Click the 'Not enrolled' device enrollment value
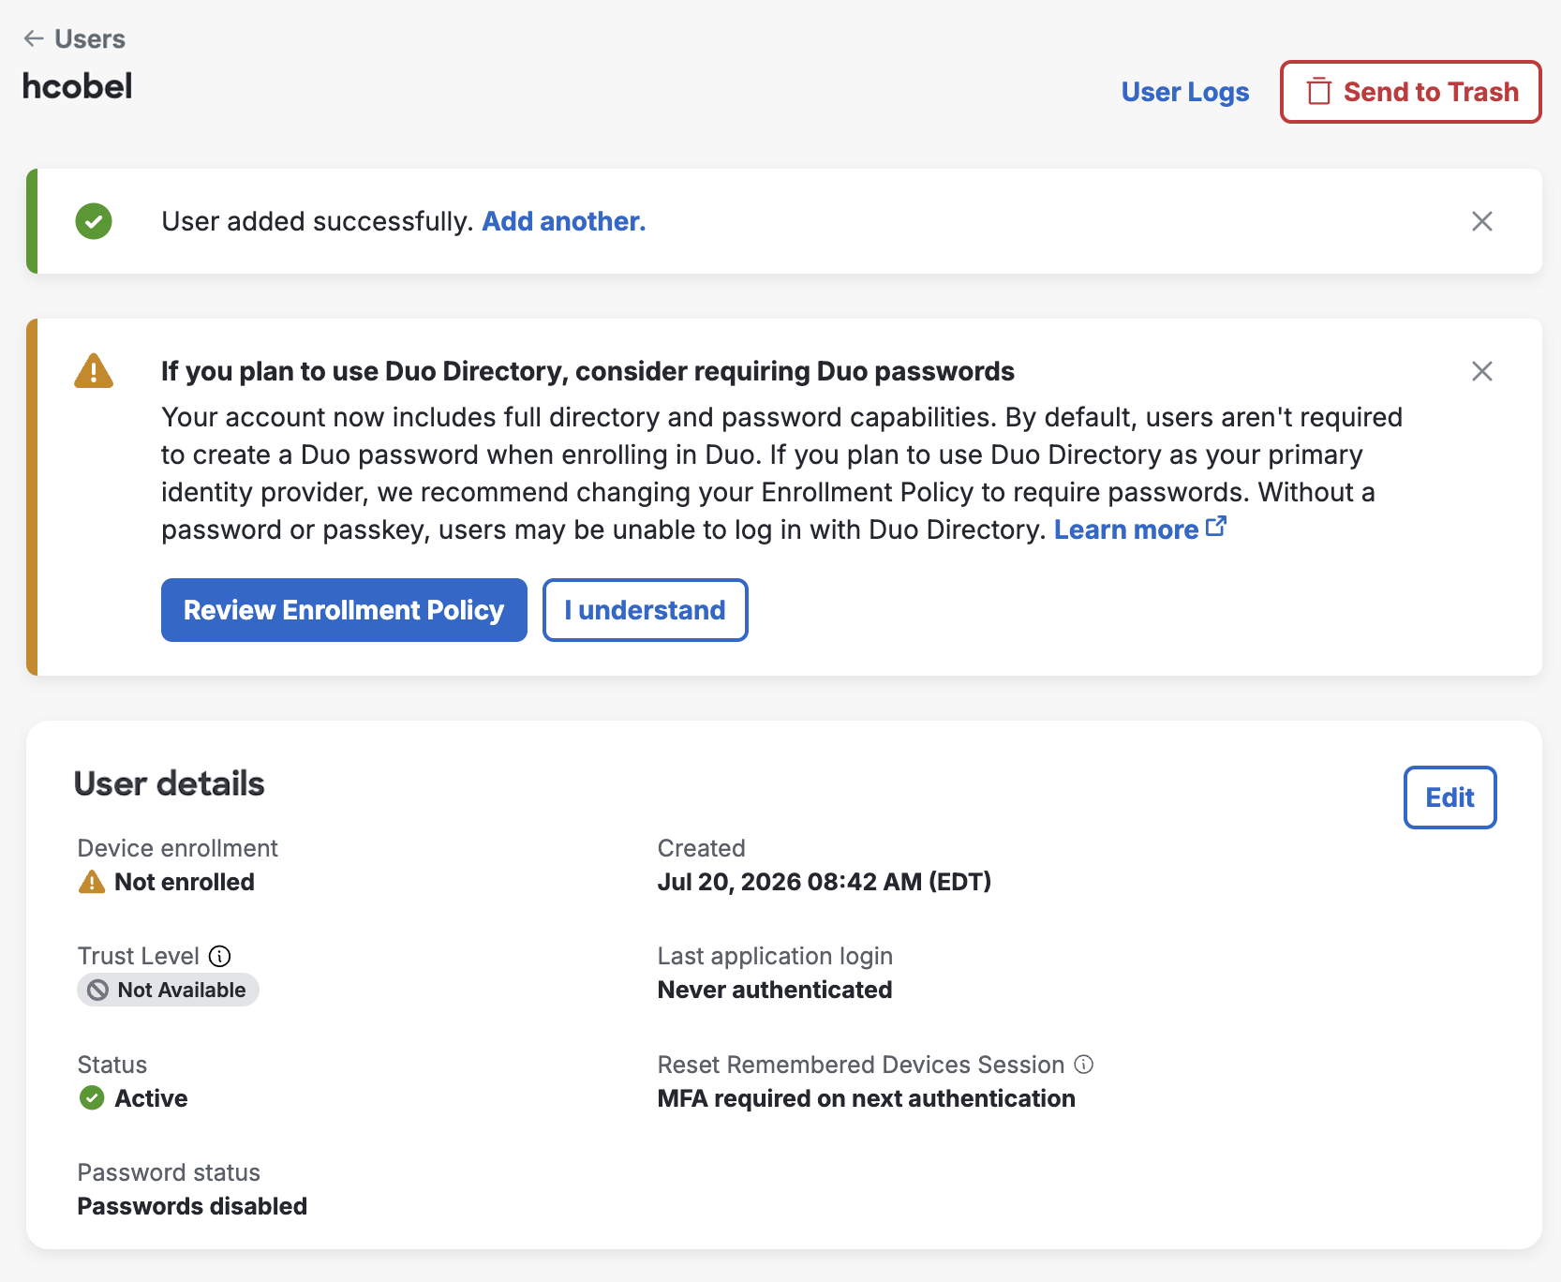This screenshot has height=1282, width=1561. [x=185, y=882]
